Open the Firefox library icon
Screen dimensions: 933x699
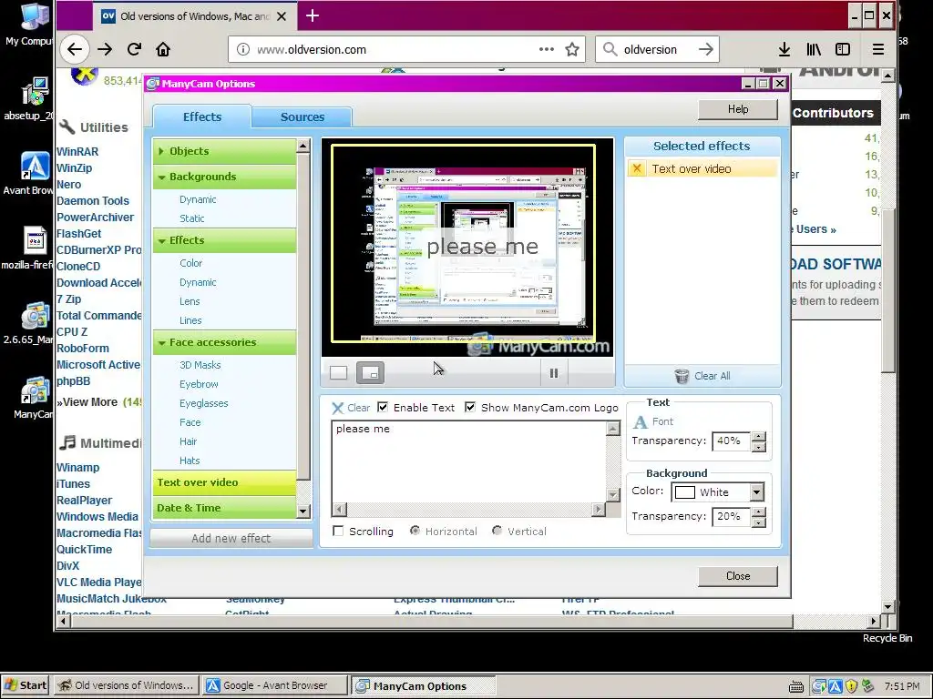(814, 49)
